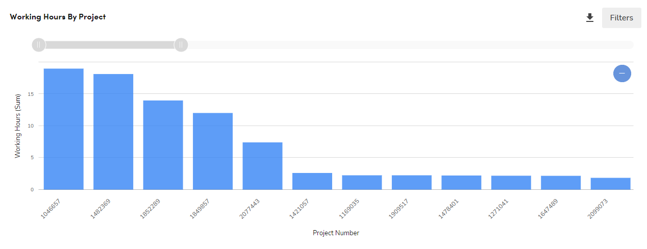Image resolution: width=647 pixels, height=249 pixels.
Task: Select the bar for project 1482369
Action: (x=113, y=132)
